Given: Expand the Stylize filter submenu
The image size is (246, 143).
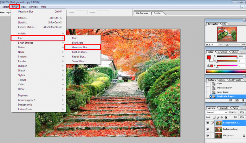Looking at the screenshot, I should tap(38, 75).
